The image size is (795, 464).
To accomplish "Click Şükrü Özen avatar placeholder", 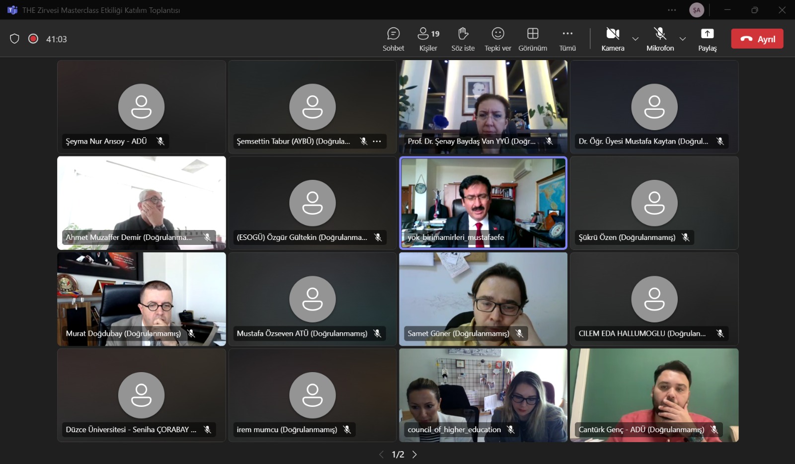I will pyautogui.click(x=654, y=203).
